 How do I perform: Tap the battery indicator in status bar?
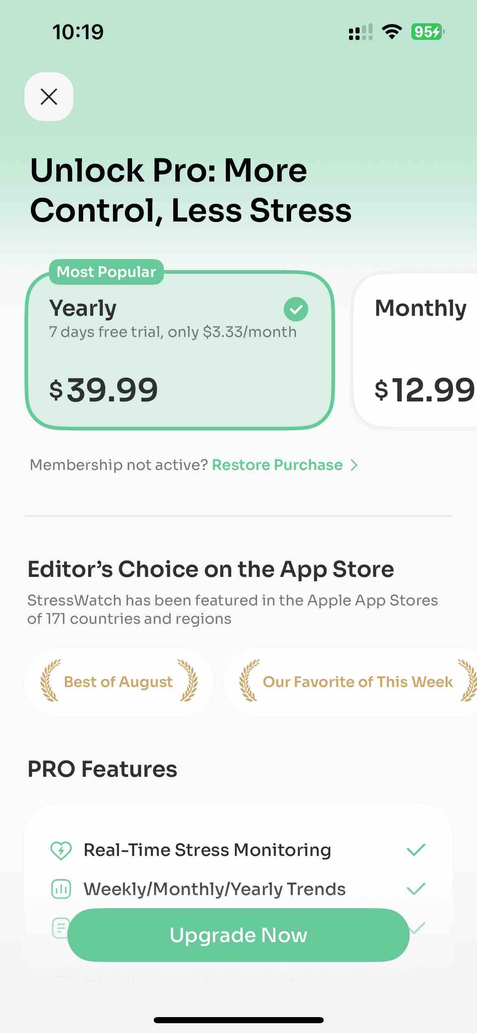coord(427,32)
